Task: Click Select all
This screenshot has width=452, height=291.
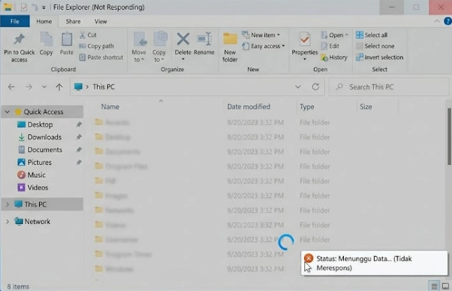Action: click(x=372, y=35)
